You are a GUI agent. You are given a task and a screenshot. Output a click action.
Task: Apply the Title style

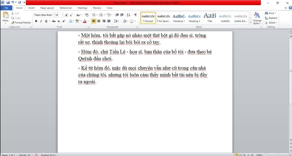pyautogui.click(x=210, y=18)
